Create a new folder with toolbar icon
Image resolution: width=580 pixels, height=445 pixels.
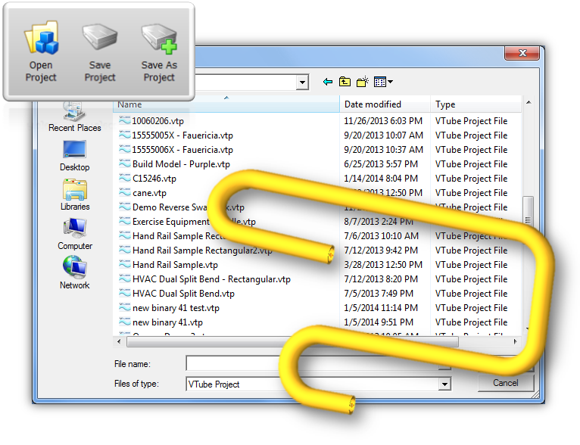pos(362,82)
